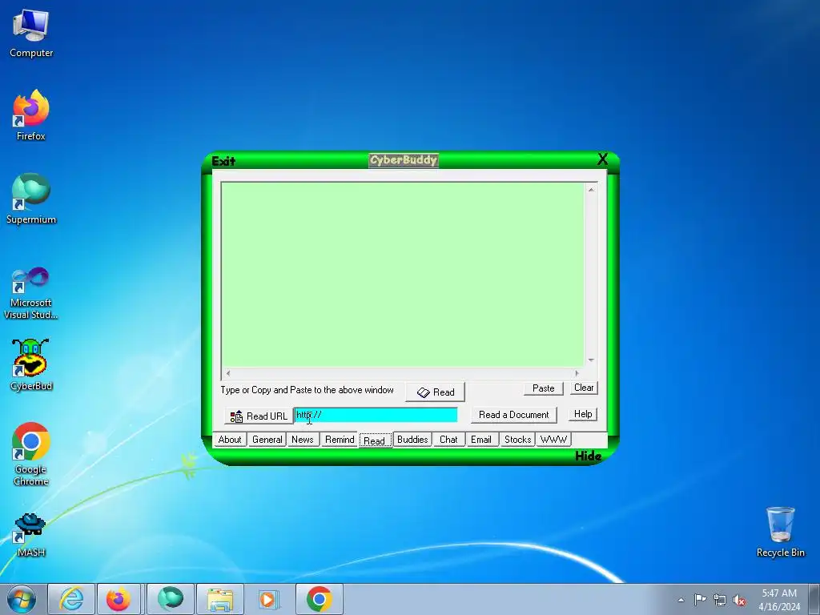Click the Exit label in CyberBuddy
The height and width of the screenshot is (615, 820).
tap(223, 161)
